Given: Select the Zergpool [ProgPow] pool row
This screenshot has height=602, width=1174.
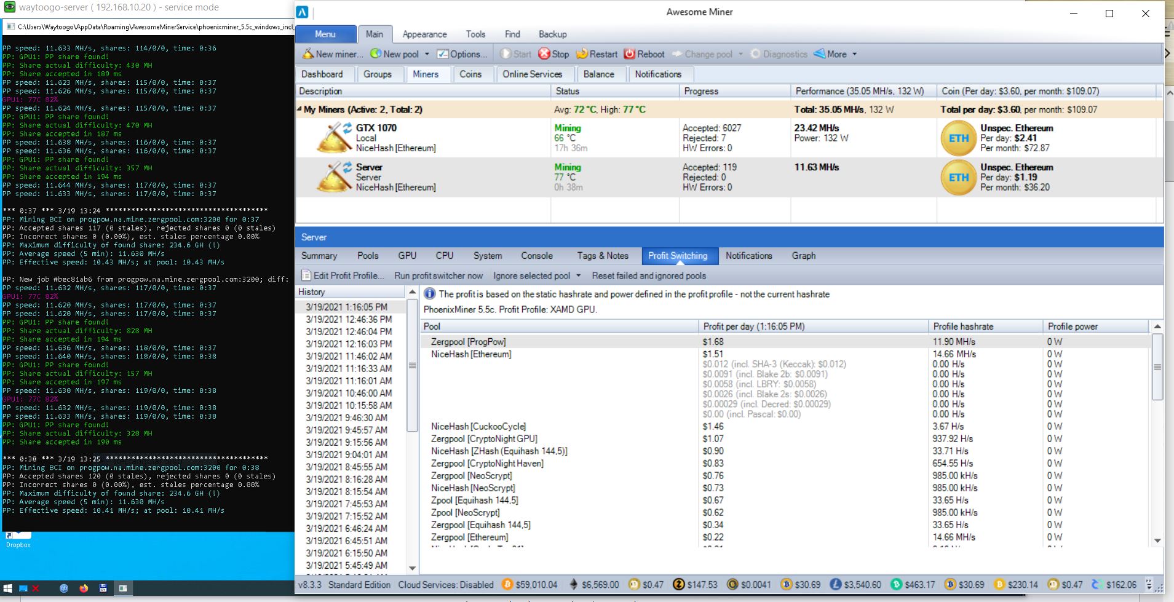Looking at the screenshot, I should (785, 341).
